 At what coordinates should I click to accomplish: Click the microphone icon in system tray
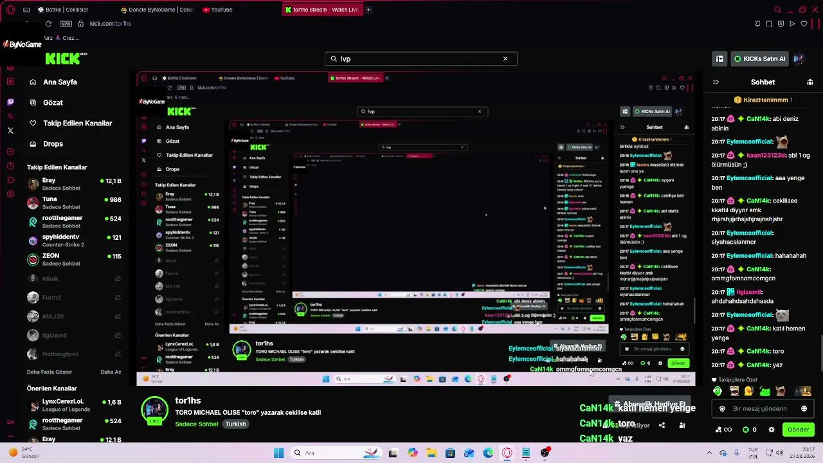737,453
